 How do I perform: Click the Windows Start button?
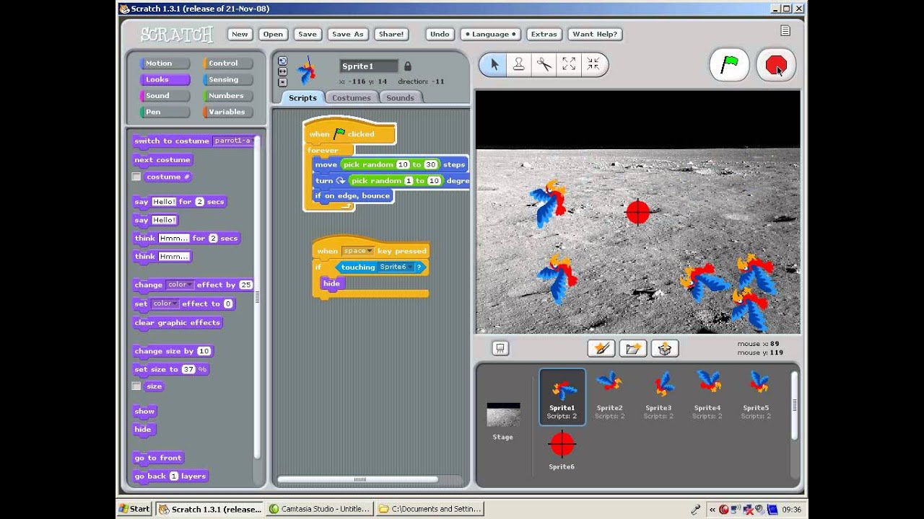(135, 509)
